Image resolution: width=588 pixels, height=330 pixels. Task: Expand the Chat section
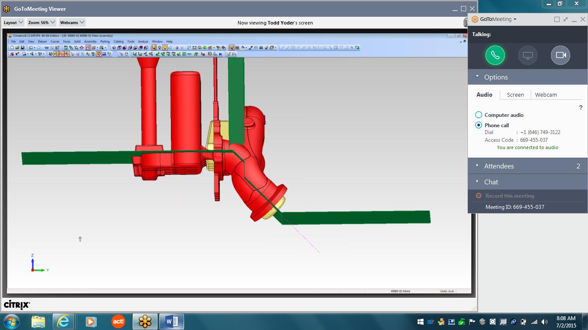(477, 182)
